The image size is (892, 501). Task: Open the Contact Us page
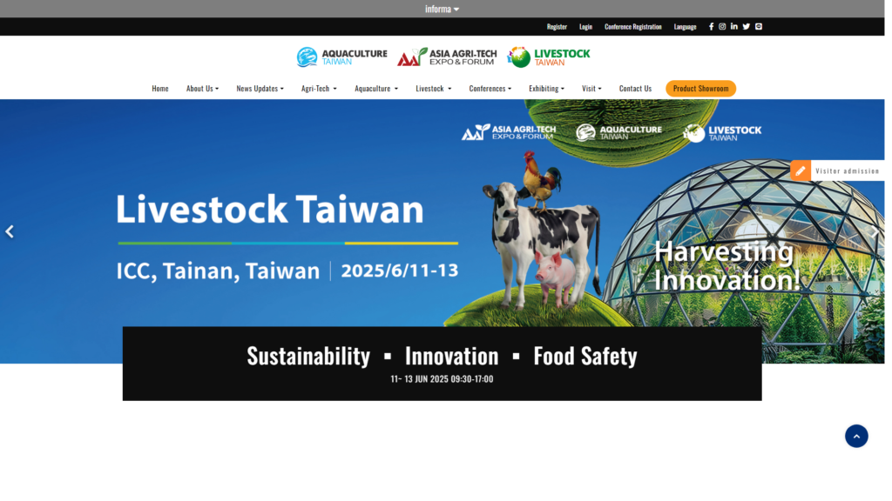pyautogui.click(x=635, y=89)
